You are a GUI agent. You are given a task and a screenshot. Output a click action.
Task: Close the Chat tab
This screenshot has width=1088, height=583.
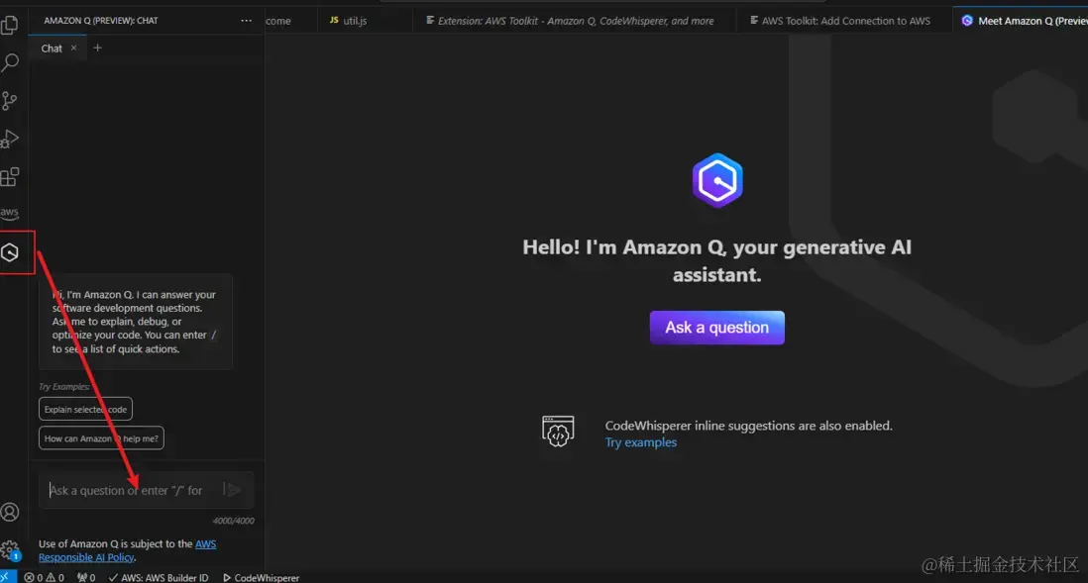click(73, 48)
